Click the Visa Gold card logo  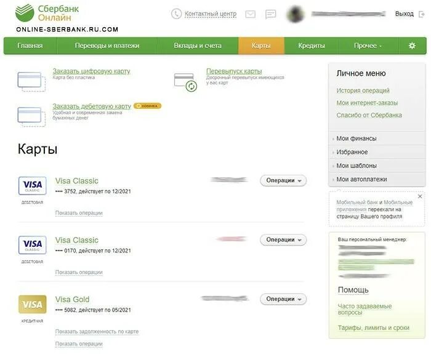tap(33, 304)
